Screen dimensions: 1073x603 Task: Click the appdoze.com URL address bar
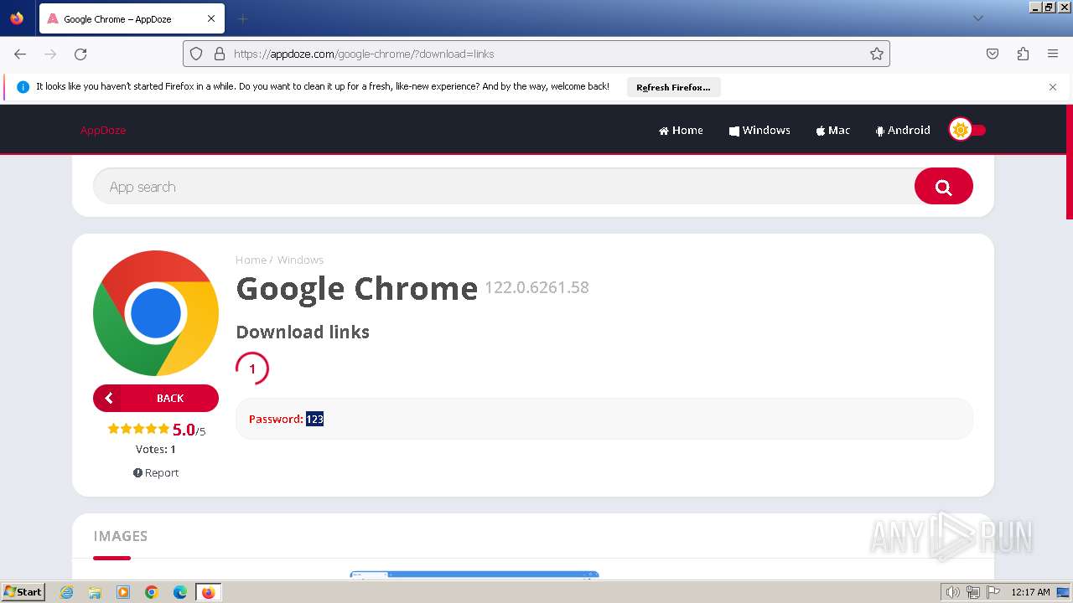click(536, 54)
